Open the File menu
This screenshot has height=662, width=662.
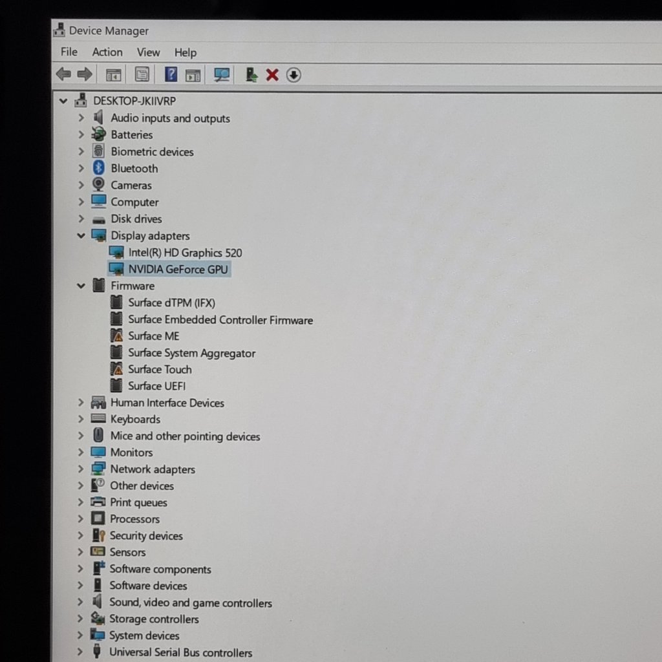pos(69,52)
